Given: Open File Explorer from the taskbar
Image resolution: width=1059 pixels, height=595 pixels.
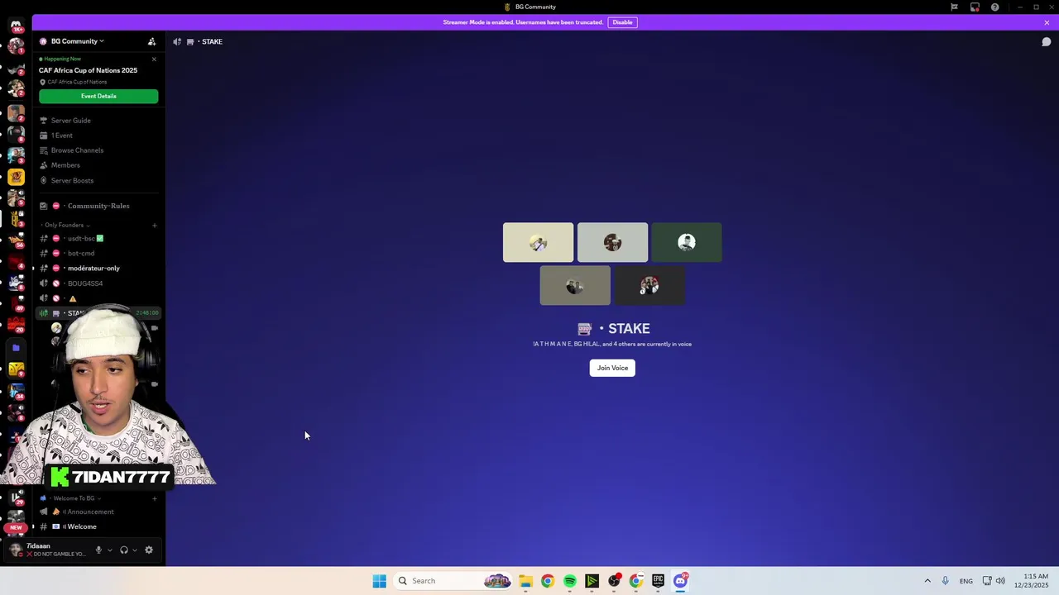Looking at the screenshot, I should coord(525,581).
